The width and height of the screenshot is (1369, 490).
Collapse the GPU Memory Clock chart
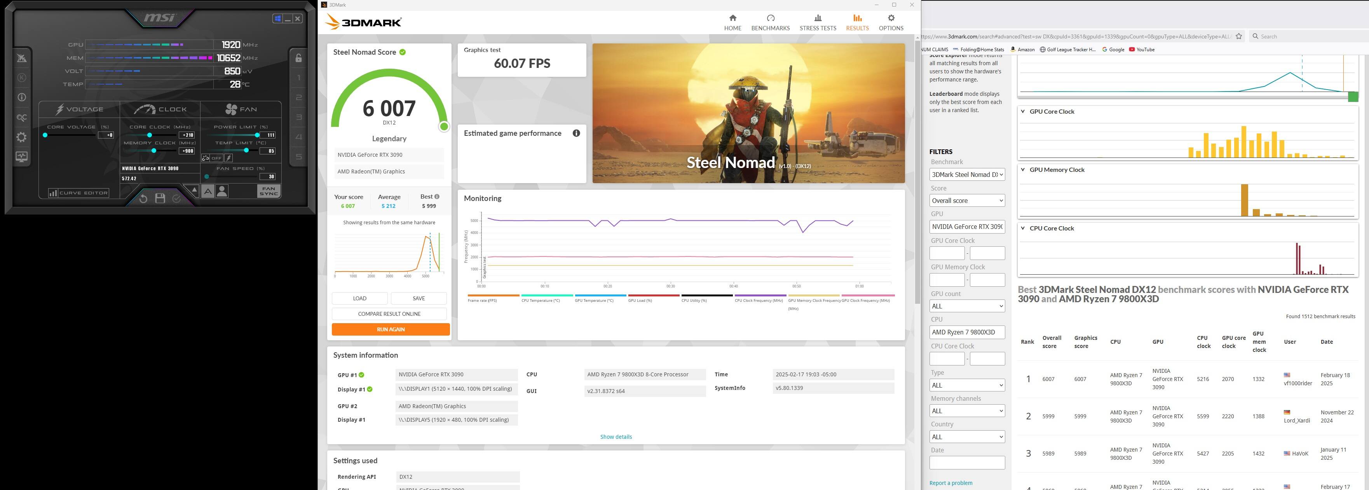1022,170
